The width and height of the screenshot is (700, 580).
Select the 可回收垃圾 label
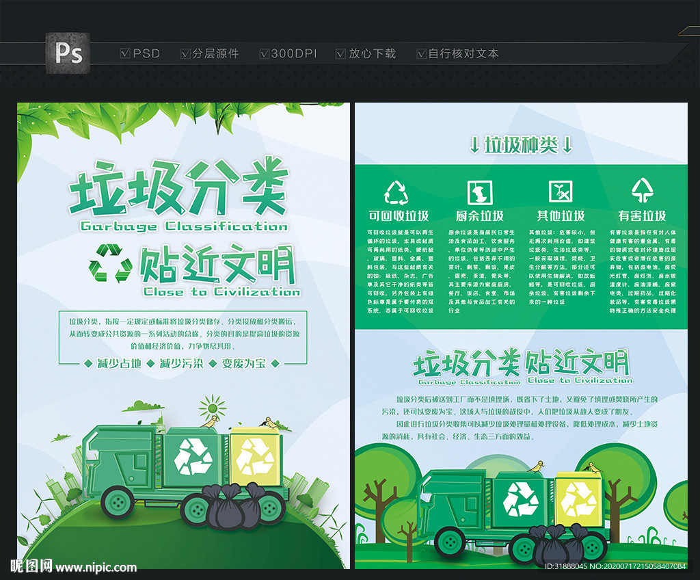pos(399,216)
